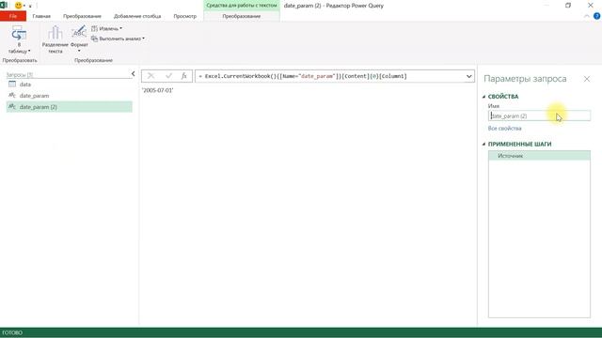
Task: Click the '2005-07-01' value
Action: point(157,90)
